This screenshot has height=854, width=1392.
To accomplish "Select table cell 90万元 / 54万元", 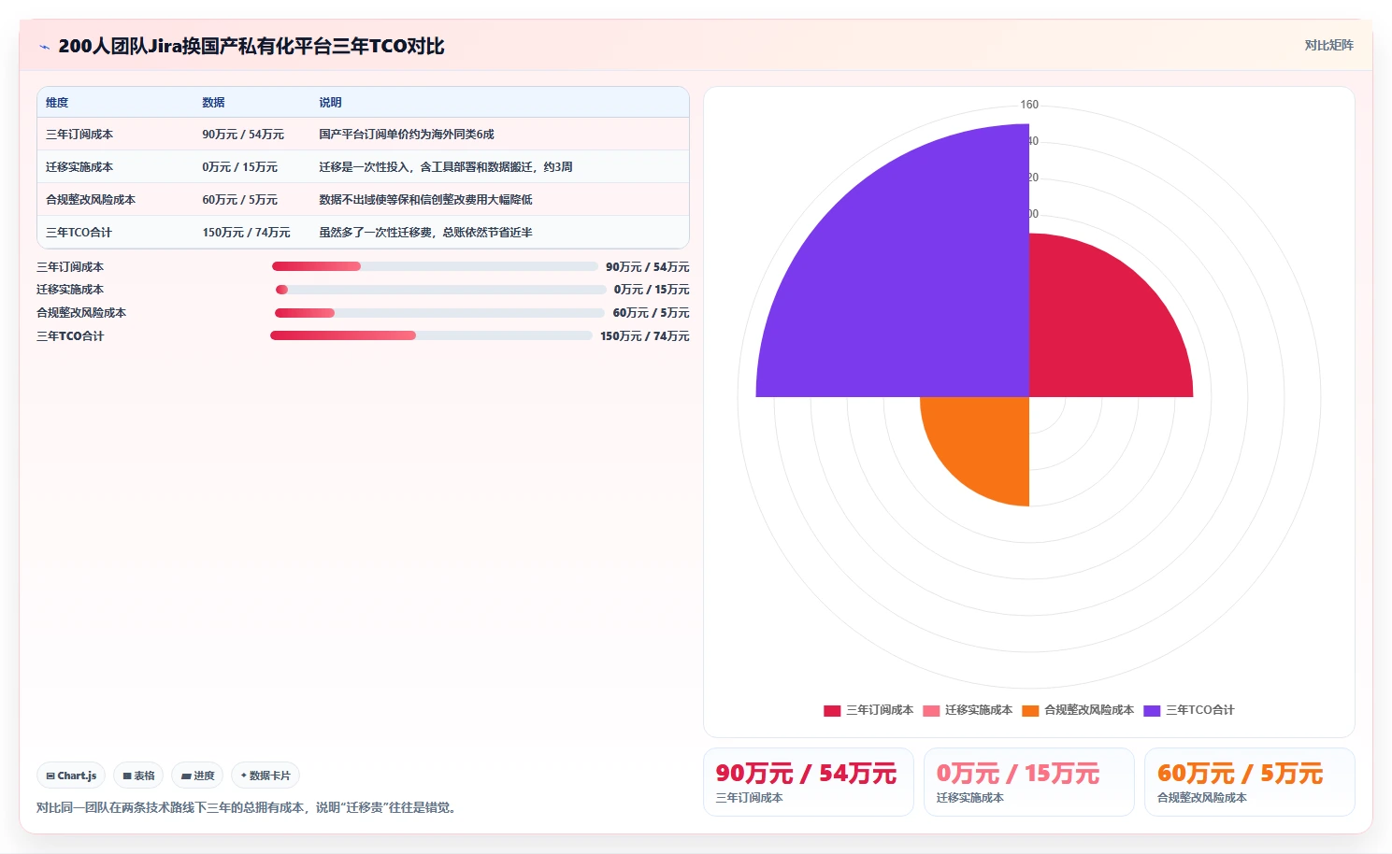I will click(x=243, y=135).
